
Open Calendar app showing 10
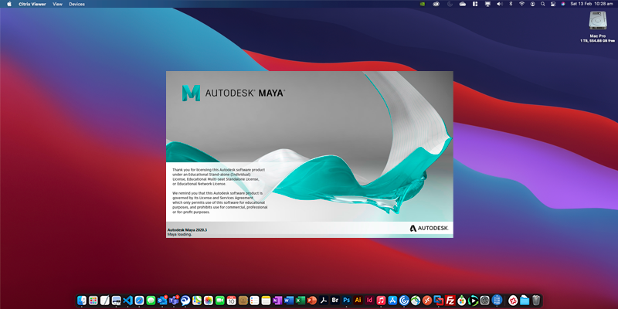coord(231,301)
